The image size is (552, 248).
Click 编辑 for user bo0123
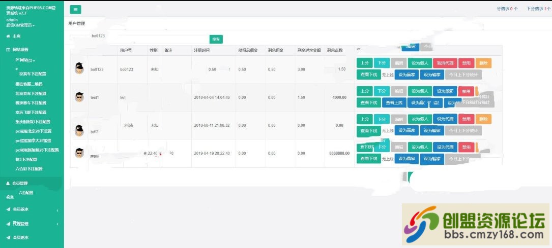click(398, 63)
